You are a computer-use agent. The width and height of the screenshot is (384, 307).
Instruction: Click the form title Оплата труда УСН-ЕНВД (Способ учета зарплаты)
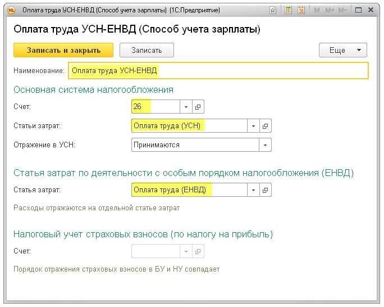point(137,29)
